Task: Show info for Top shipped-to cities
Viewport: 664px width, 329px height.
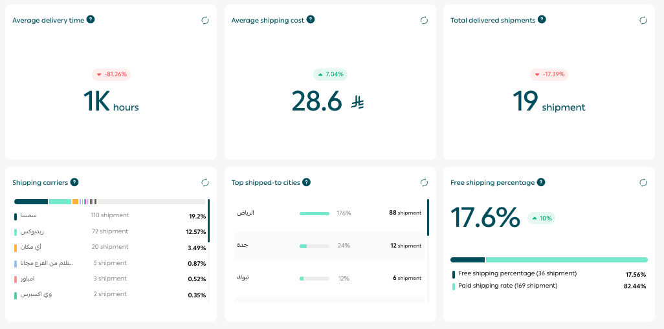Action: pos(306,182)
